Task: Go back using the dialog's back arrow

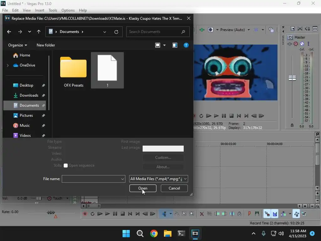Action: click(9, 32)
